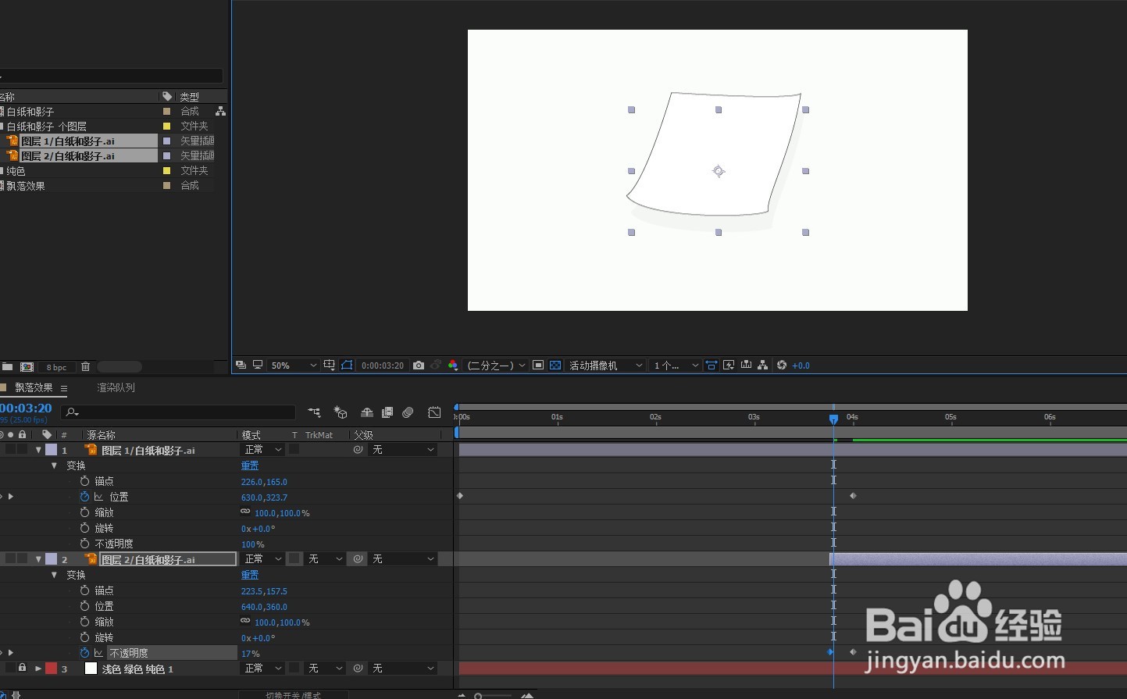1127x699 pixels.
Task: Click always preview this view icon
Action: [241, 366]
